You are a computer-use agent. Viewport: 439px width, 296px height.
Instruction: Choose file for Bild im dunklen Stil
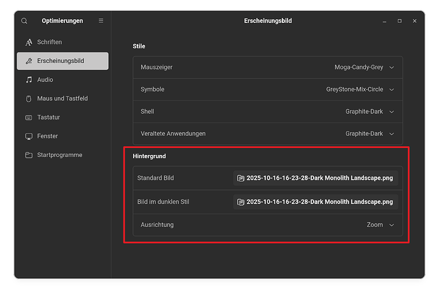click(x=315, y=202)
